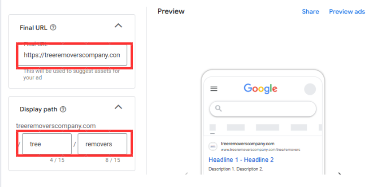Click the Google logo in mobile preview

(x=261, y=89)
